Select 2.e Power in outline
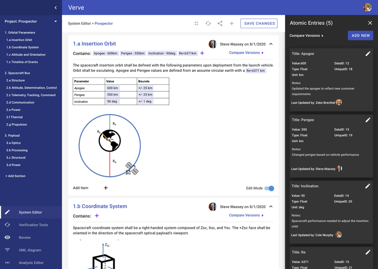Image resolution: width=378 pixels, height=269 pixels. coord(13,110)
